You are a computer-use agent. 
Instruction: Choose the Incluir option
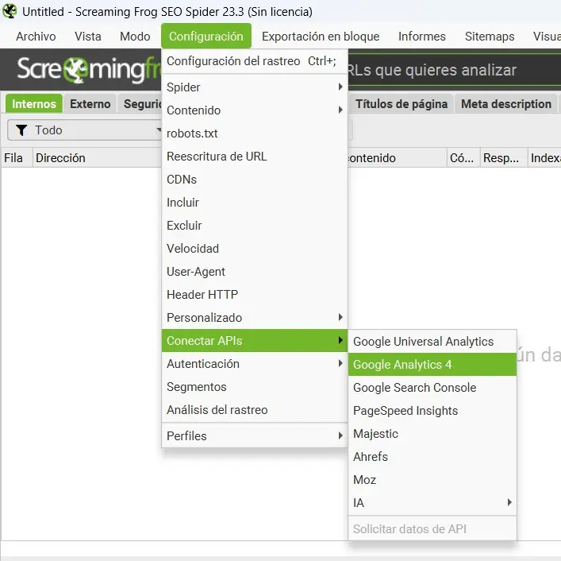(x=255, y=203)
